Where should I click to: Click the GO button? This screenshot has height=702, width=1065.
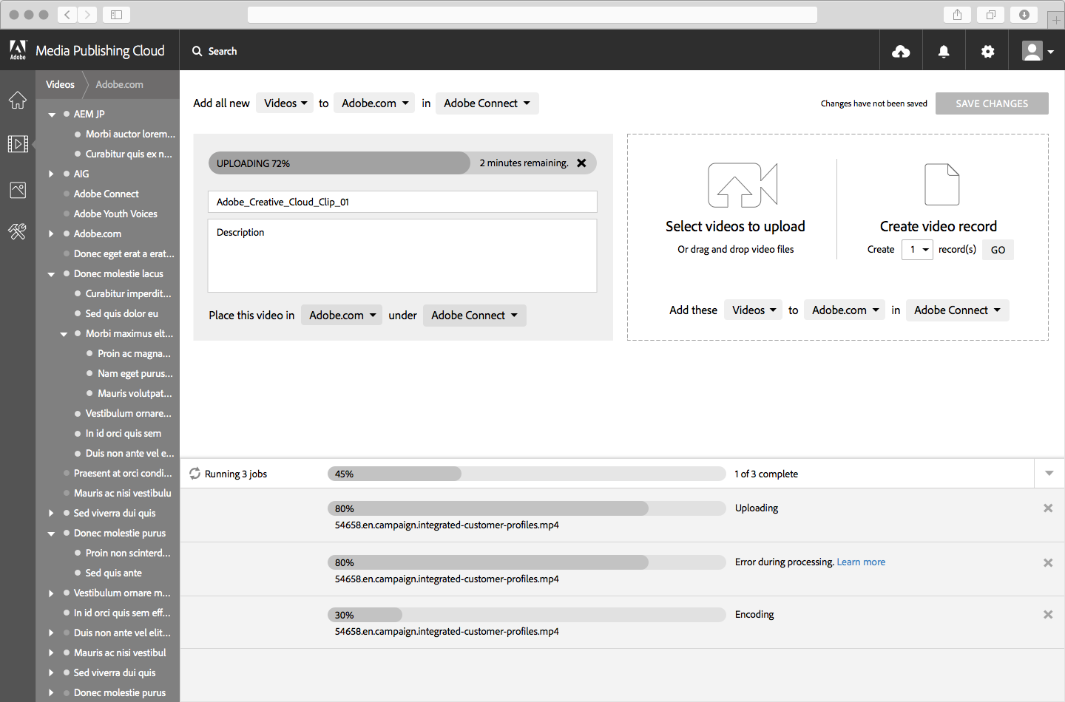(998, 250)
